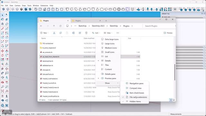Toggle Hidden items option

coord(135,101)
